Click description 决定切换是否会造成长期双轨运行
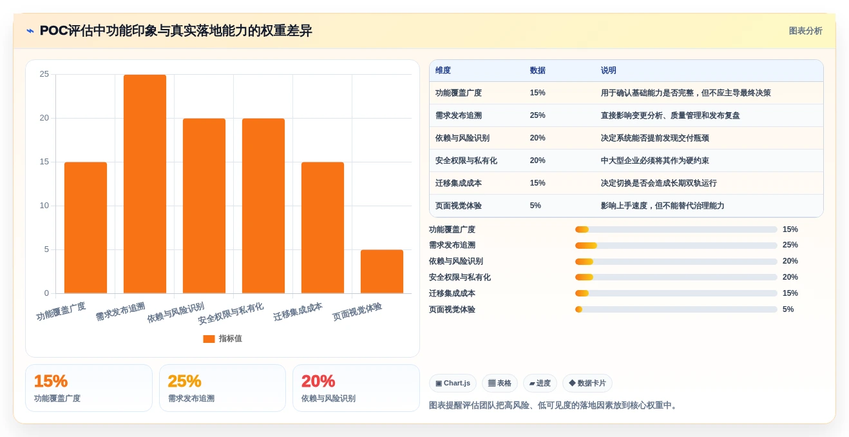Screen dimensions: 849x437 click(x=659, y=183)
